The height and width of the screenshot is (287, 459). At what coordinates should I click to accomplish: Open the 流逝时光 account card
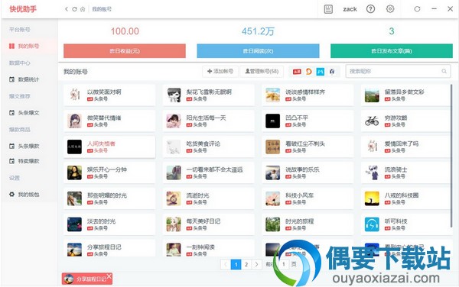coord(208,198)
